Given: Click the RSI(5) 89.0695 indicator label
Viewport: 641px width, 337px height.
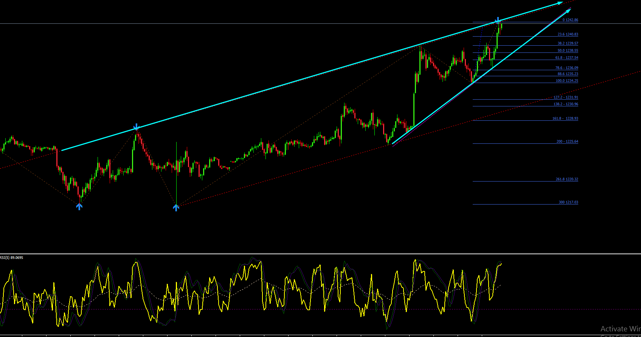Looking at the screenshot, I should (x=12, y=258).
